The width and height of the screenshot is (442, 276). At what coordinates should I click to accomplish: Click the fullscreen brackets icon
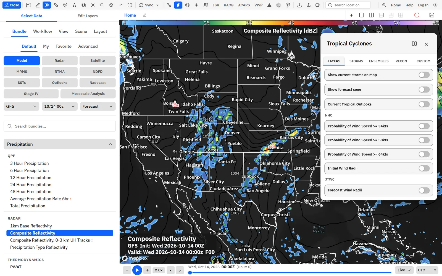pos(130,5)
